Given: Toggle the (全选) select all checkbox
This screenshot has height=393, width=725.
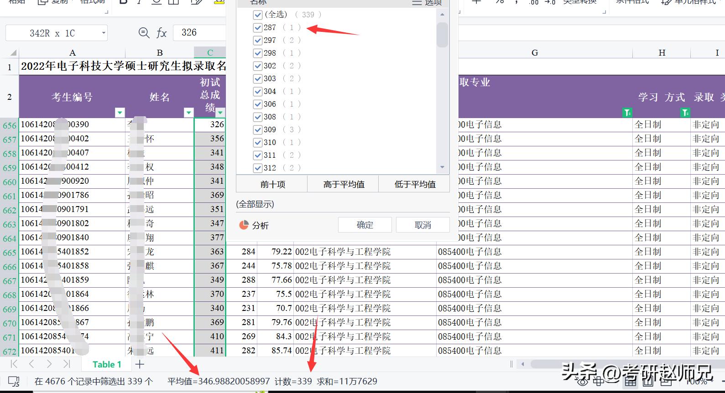Looking at the screenshot, I should [258, 15].
